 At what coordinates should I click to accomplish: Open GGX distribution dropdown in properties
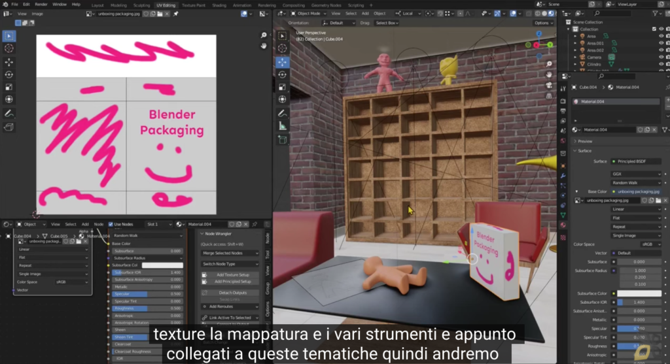(636, 174)
